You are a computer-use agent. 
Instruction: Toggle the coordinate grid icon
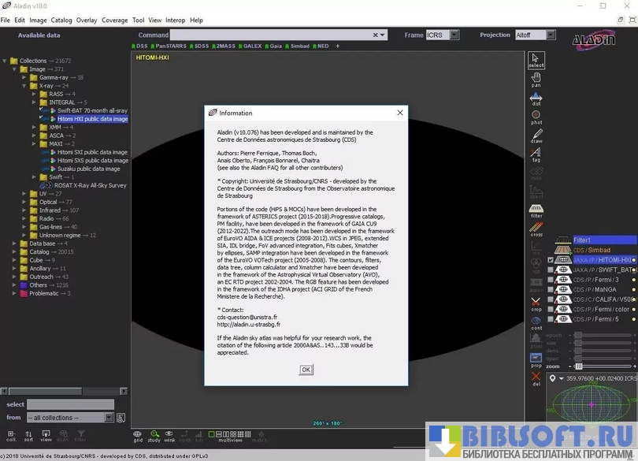tap(138, 435)
